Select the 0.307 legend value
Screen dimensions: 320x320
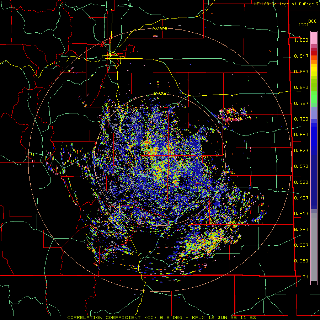point(301,245)
